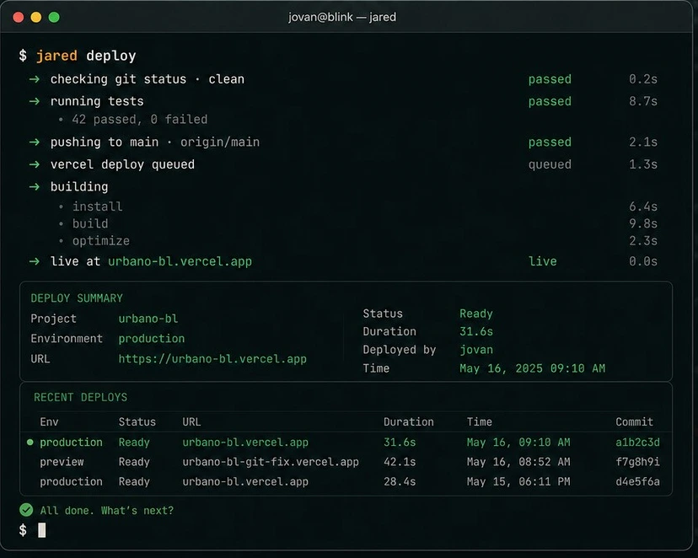This screenshot has height=558, width=698.
Task: Click commit hash f7g8h9i
Action: [x=637, y=462]
